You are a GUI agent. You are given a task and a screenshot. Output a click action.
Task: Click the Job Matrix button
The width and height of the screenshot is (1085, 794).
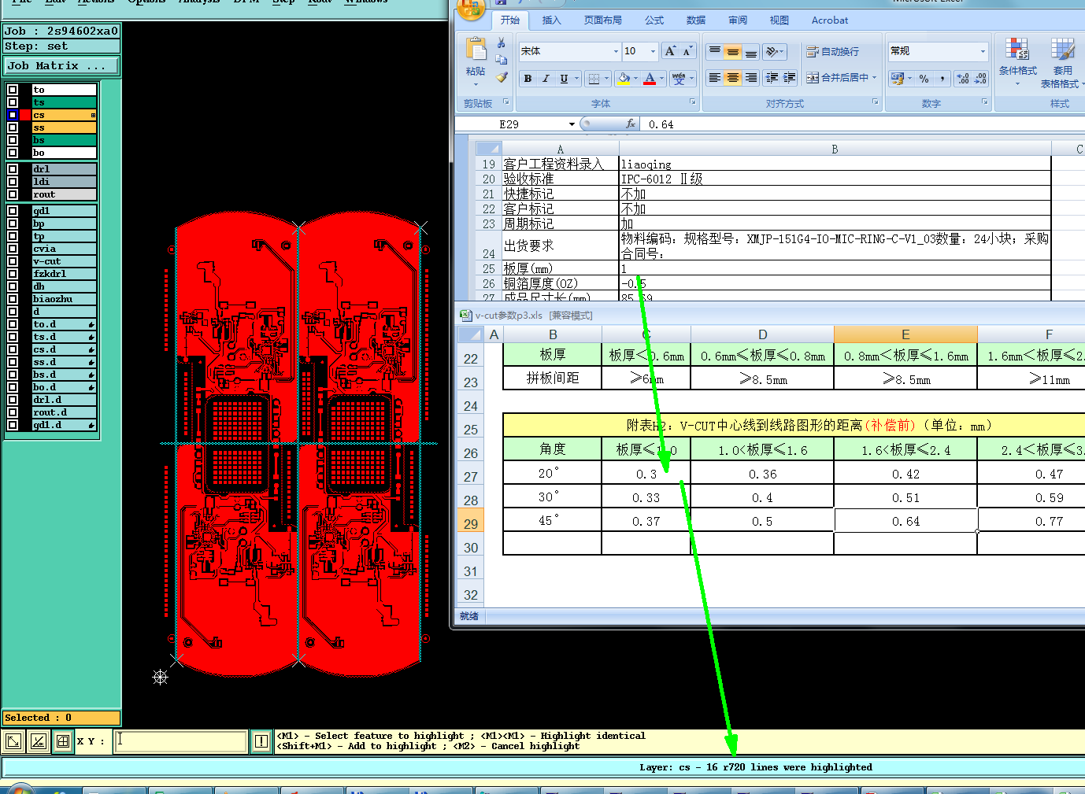point(61,66)
